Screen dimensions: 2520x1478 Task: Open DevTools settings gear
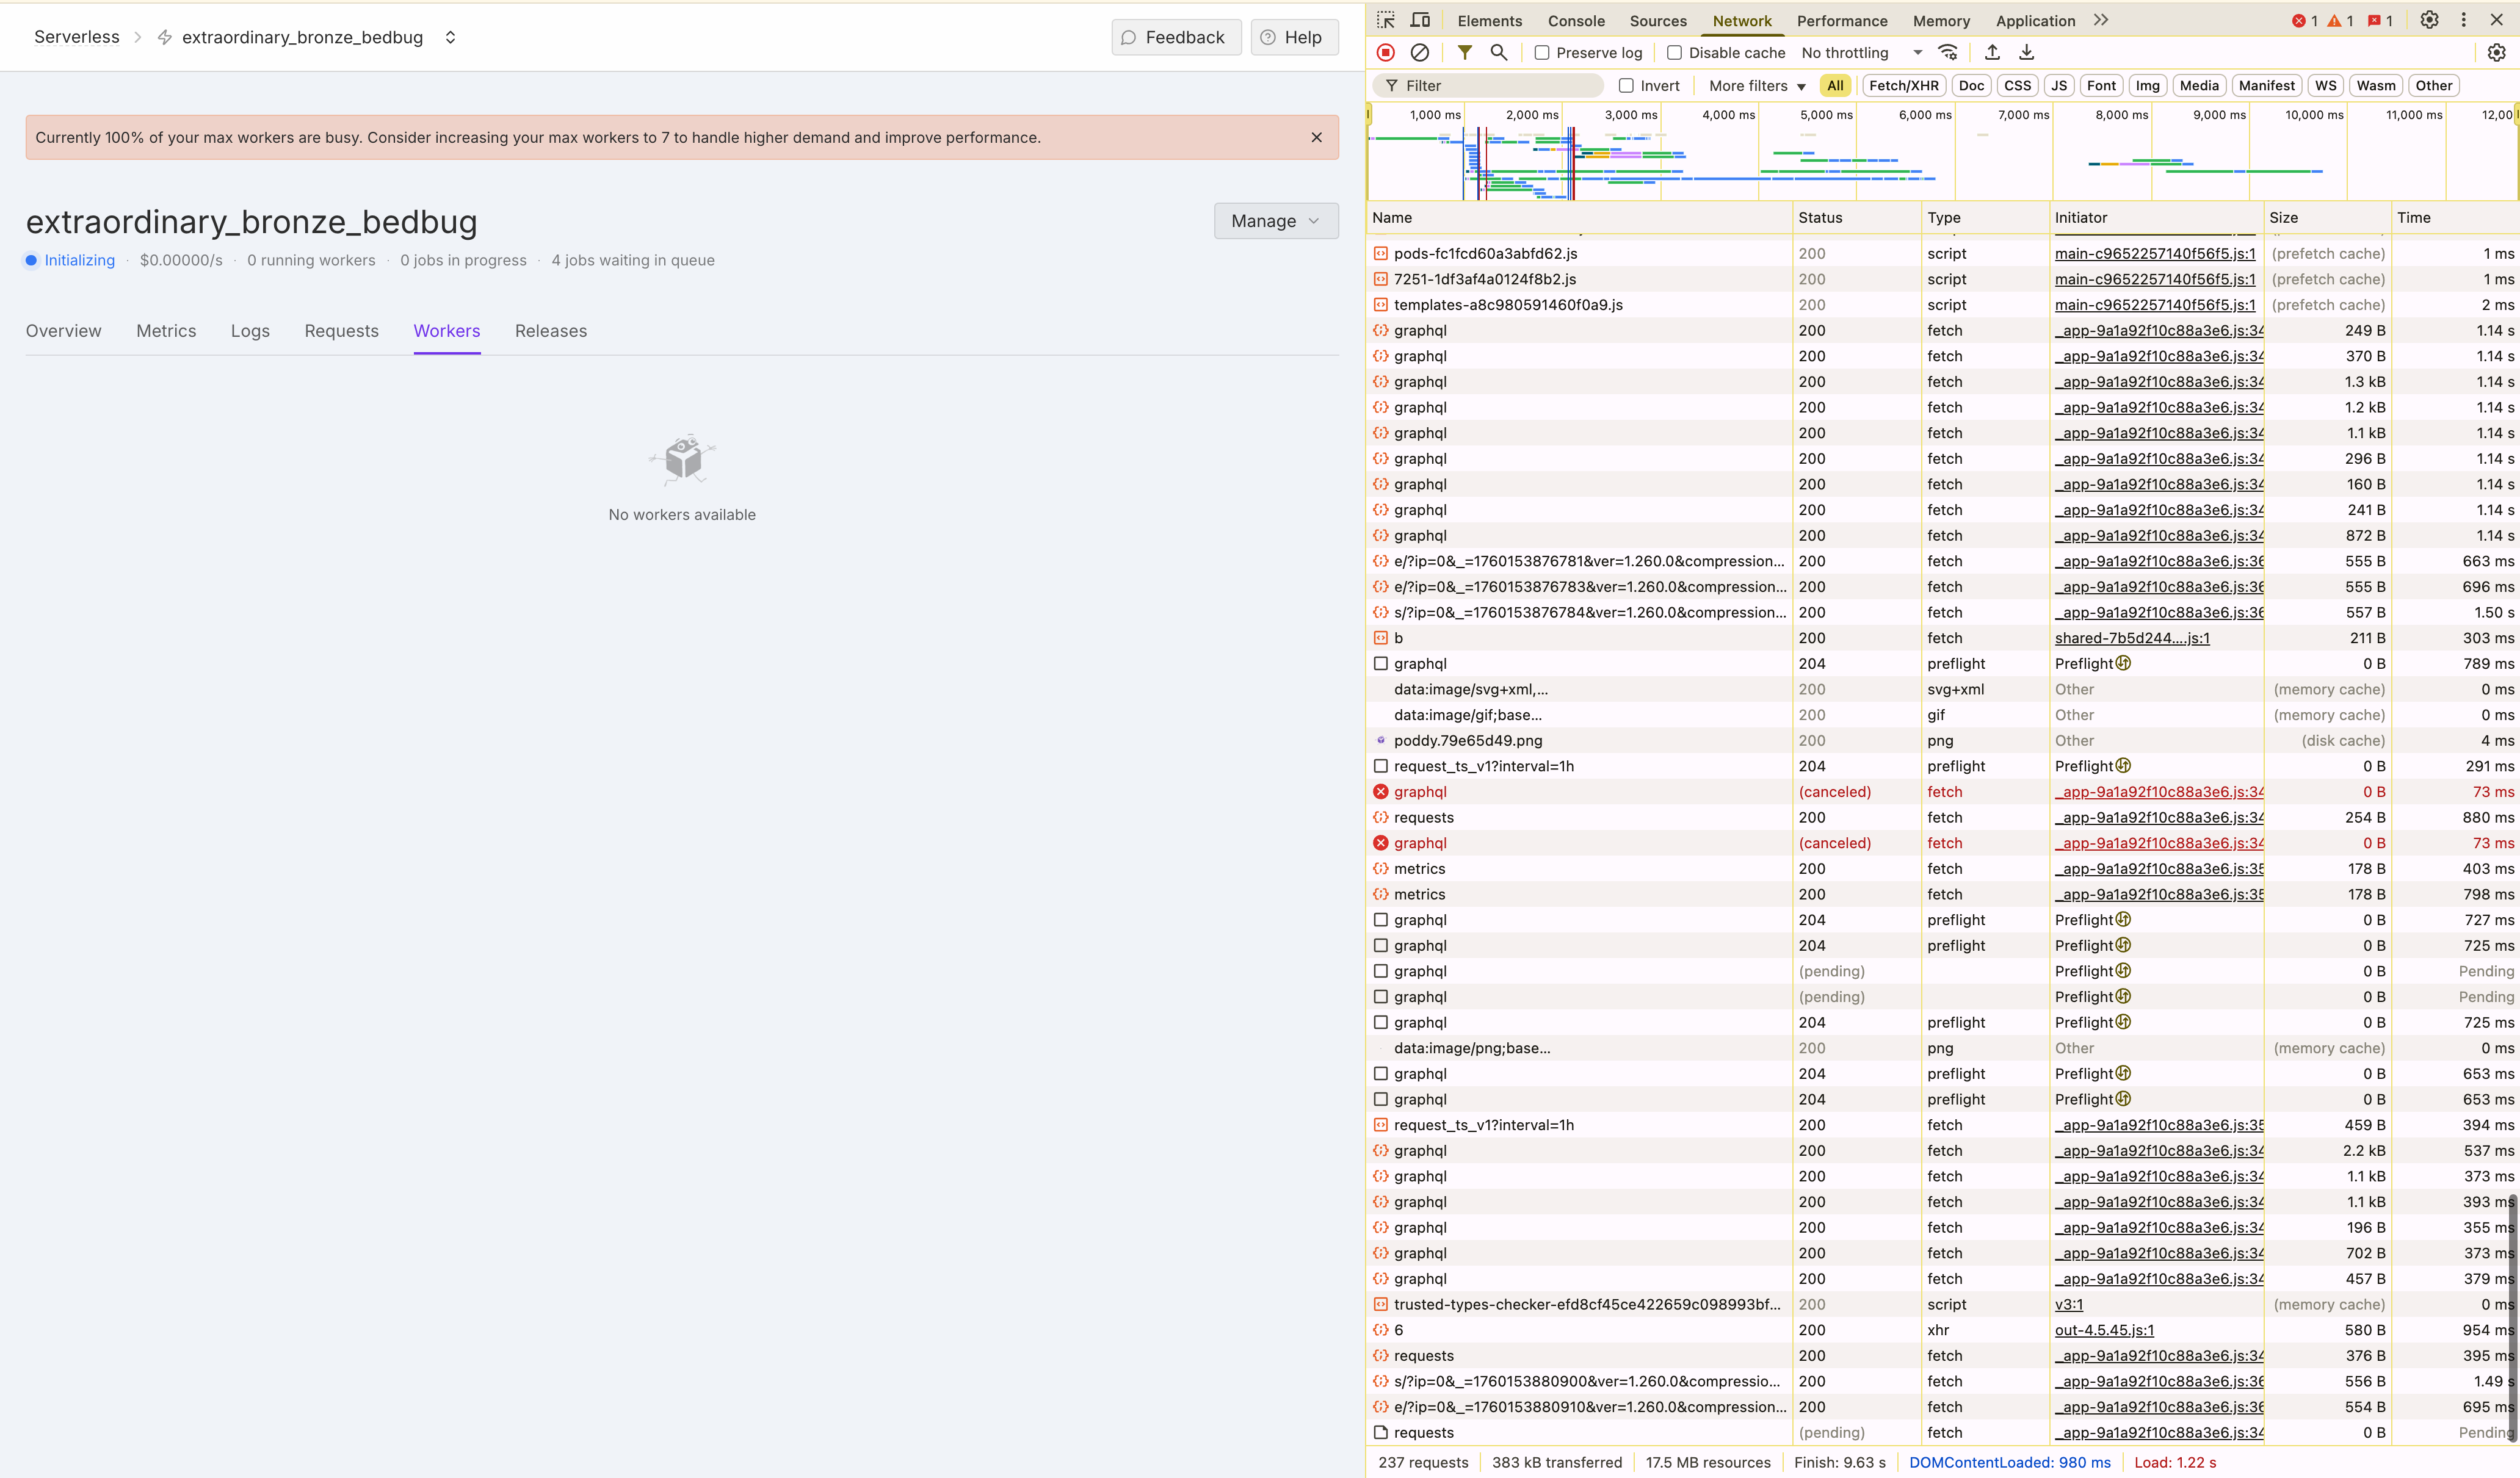coord(2429,20)
